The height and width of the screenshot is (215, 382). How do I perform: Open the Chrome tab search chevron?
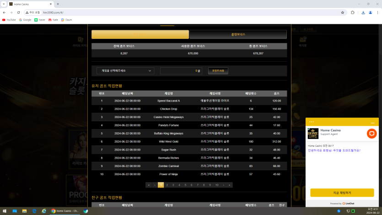4,4
